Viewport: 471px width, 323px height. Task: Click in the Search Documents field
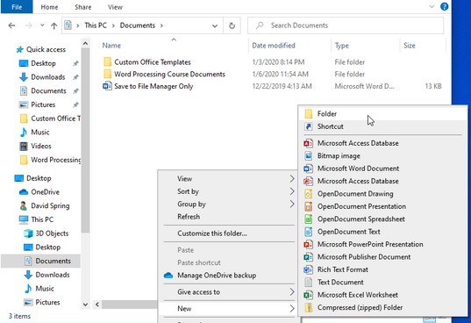[346, 25]
